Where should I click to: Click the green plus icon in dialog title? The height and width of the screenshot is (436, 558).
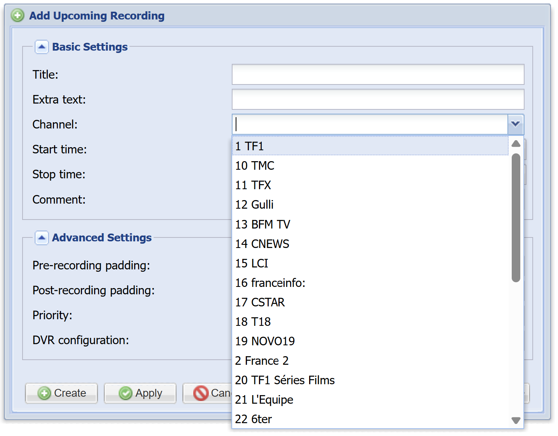(17, 16)
